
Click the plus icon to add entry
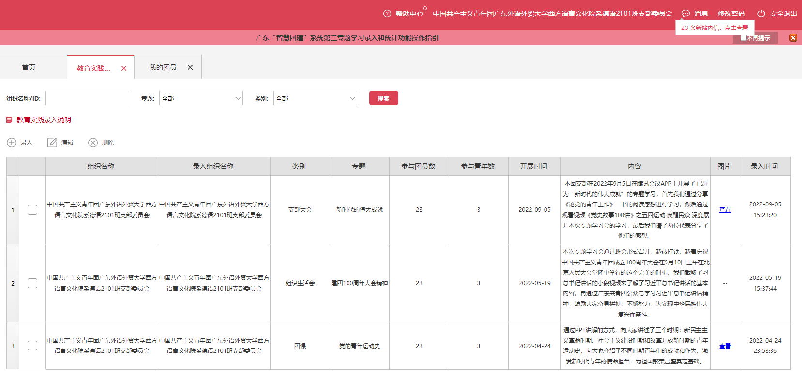pos(12,143)
